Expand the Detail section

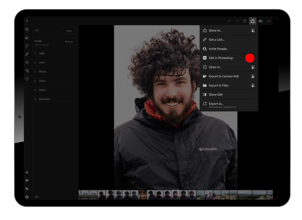pyautogui.click(x=54, y=81)
